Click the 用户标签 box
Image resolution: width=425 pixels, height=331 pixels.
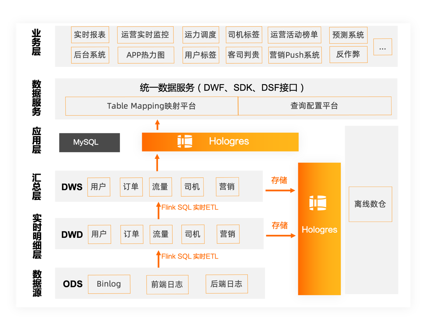[201, 55]
